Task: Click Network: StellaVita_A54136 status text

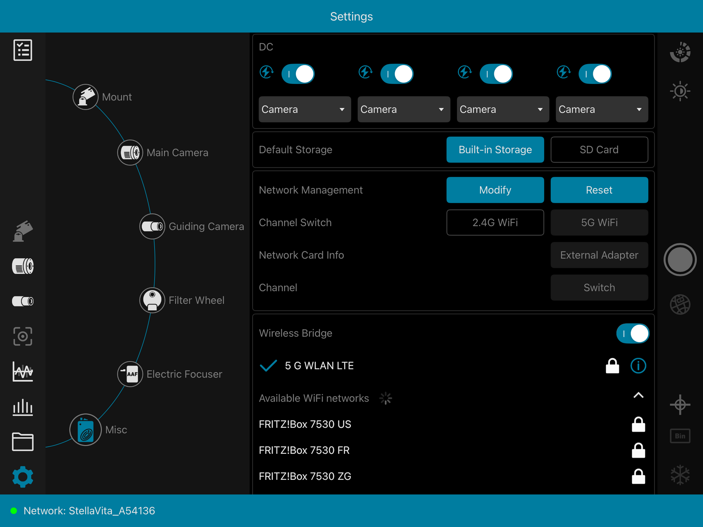Action: (89, 511)
